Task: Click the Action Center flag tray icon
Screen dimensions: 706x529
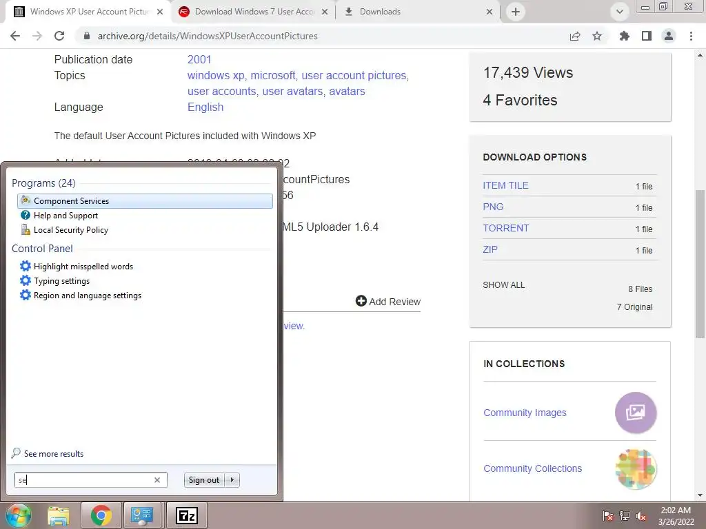Action: tap(608, 516)
